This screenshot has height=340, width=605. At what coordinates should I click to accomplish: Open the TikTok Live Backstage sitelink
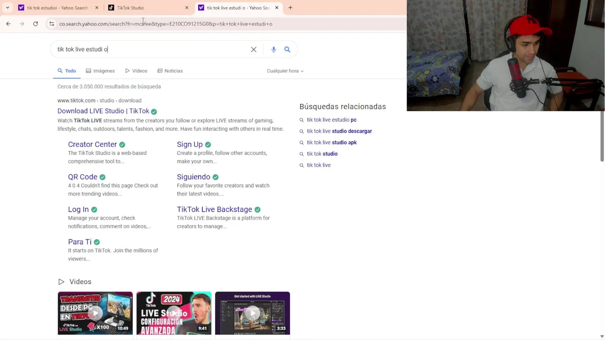(x=214, y=210)
